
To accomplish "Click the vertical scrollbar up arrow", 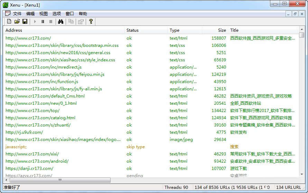I will tap(301, 29).
